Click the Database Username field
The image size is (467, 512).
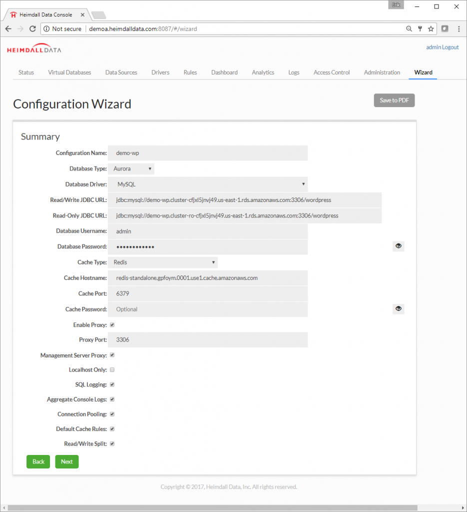click(x=208, y=231)
